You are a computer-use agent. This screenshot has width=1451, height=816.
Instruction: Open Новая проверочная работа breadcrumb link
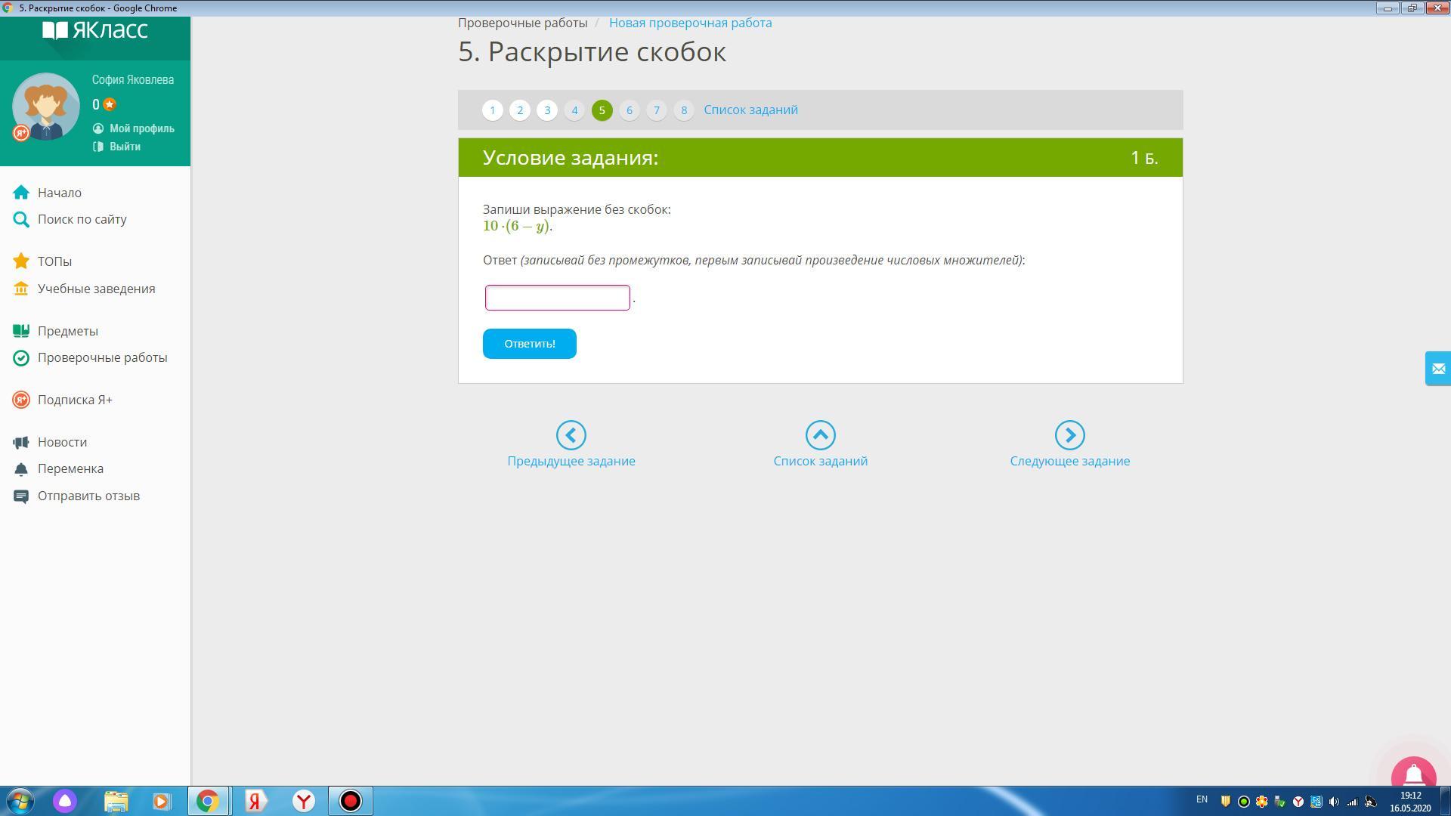[x=690, y=23]
